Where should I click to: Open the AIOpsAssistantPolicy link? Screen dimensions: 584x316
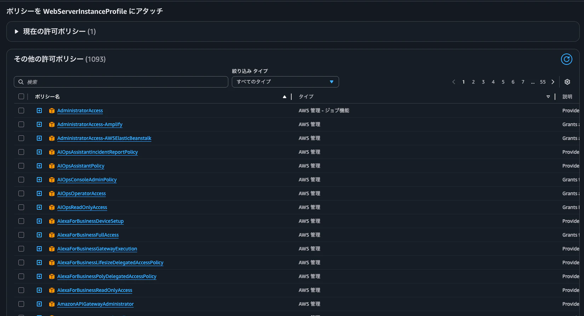81,166
